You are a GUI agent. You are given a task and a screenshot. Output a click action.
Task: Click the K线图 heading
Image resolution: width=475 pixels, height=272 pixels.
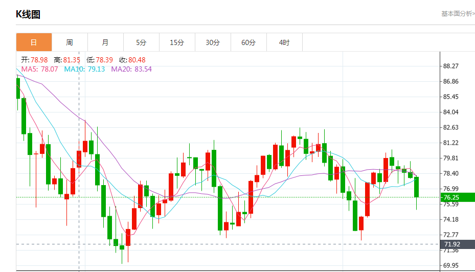tap(28, 14)
